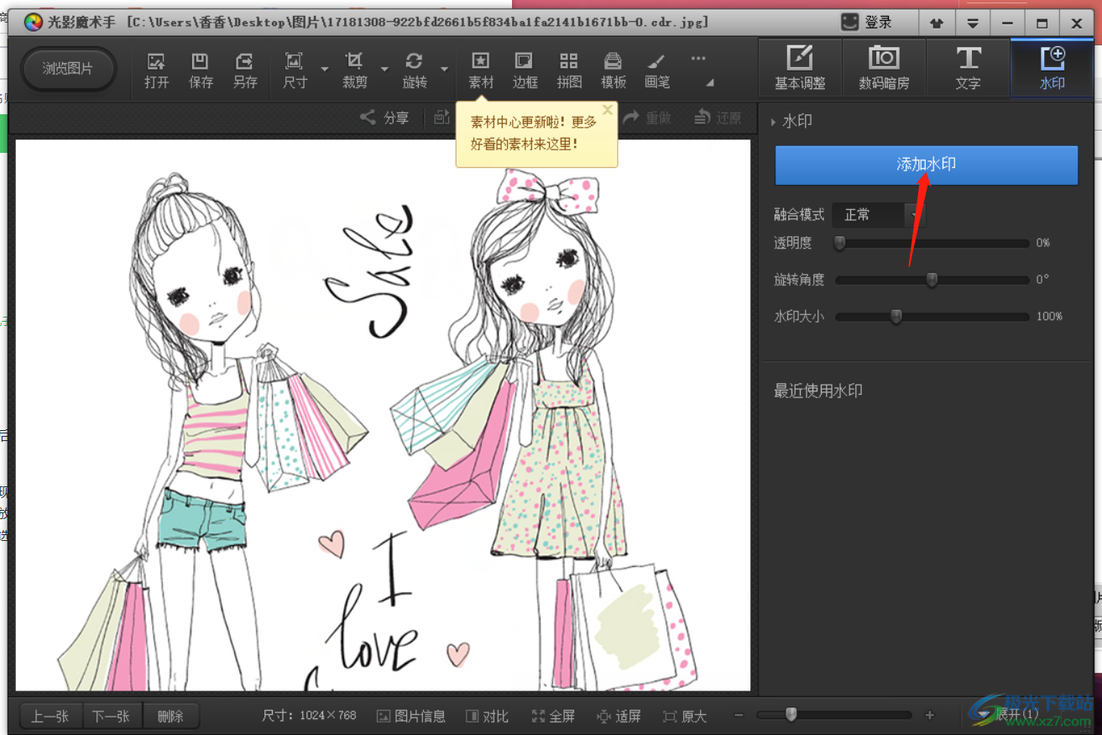Go to previous image with 上一张

point(50,717)
